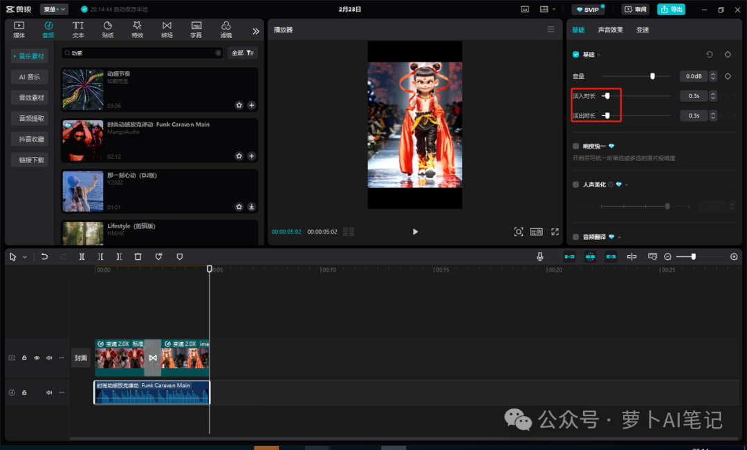The width and height of the screenshot is (747, 450).
Task: Focus the music search field
Action: tap(143, 53)
